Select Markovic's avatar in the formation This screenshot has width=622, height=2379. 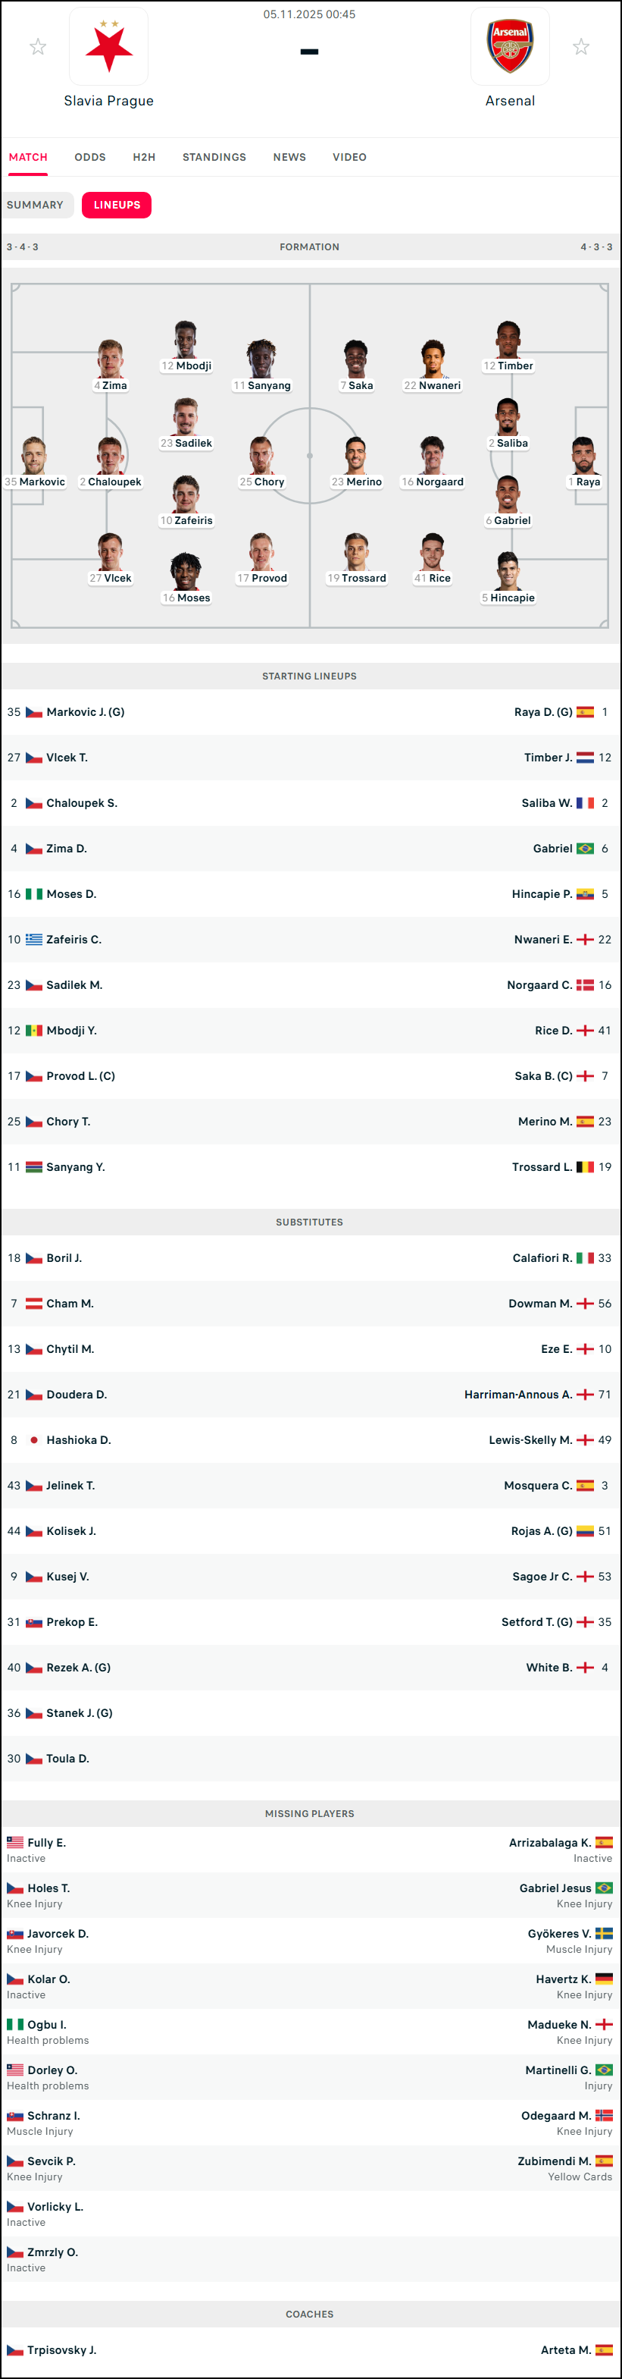(35, 455)
